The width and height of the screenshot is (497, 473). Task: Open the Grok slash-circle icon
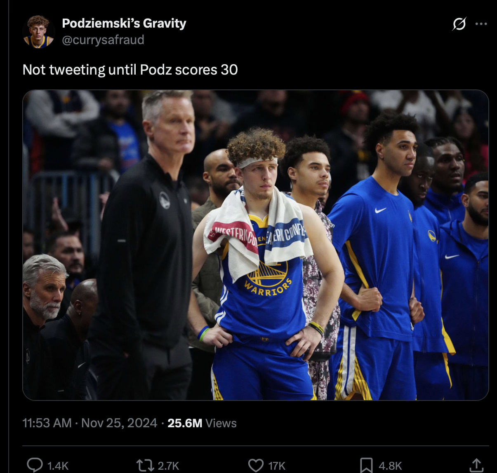tap(459, 24)
